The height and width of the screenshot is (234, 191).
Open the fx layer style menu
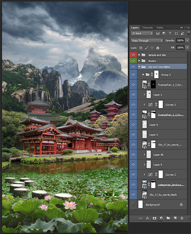148,218
